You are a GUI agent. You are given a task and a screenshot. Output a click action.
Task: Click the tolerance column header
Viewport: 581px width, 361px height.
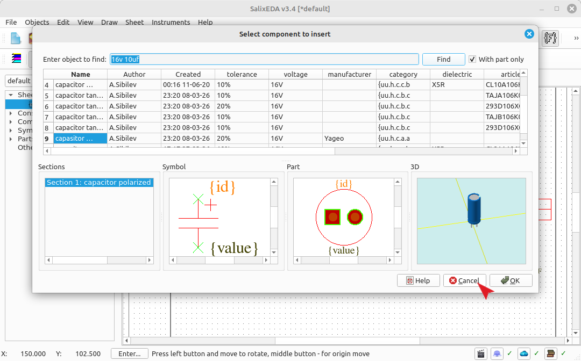242,74
